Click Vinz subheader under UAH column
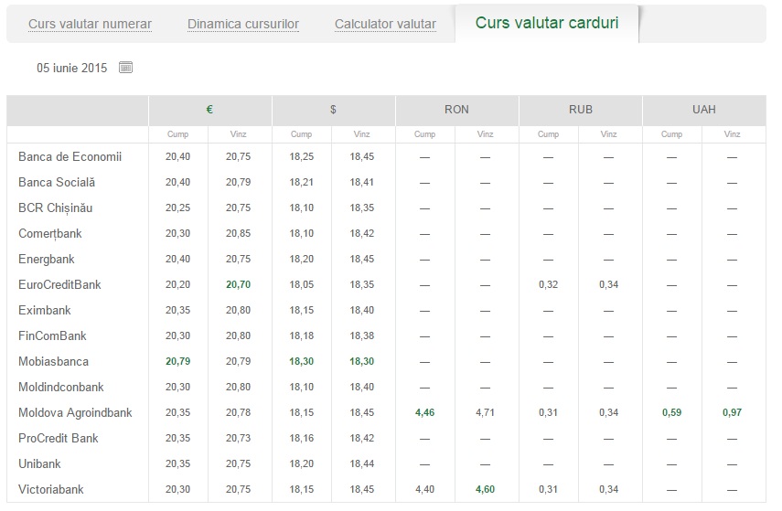Image resolution: width=782 pixels, height=511 pixels. [732, 134]
